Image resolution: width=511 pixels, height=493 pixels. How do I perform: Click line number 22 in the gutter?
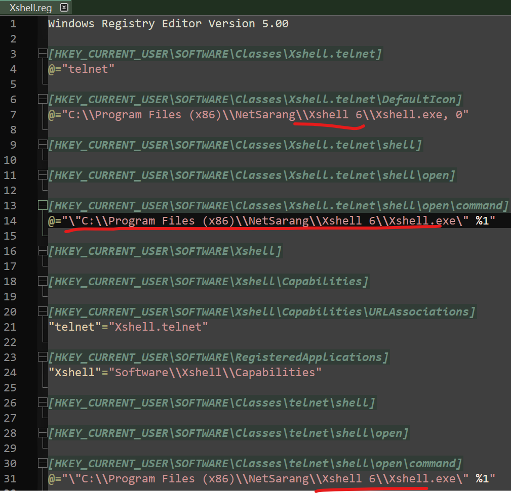tap(10, 342)
